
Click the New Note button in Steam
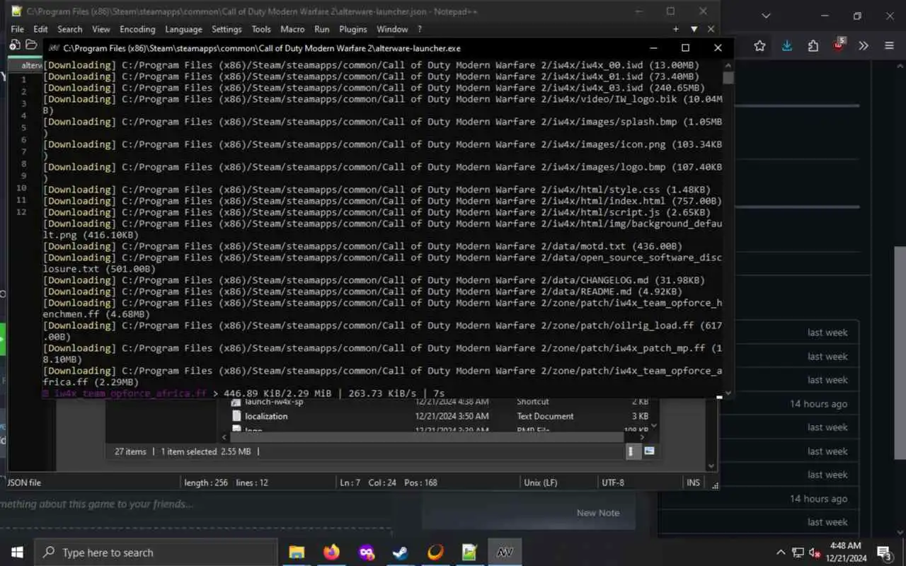point(598,513)
